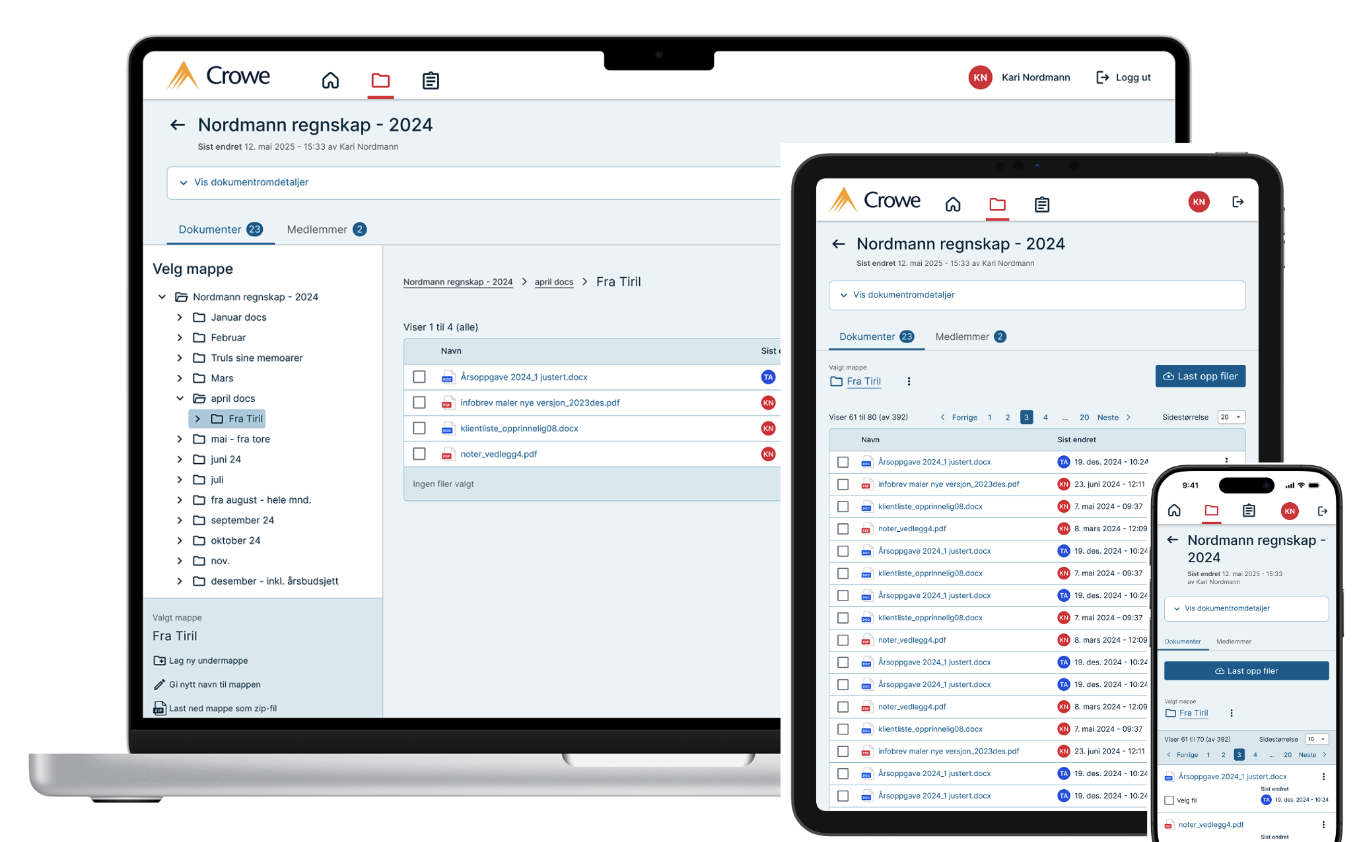
Task: Check the box for noter_vedlegg4.pdf on laptop
Action: click(x=419, y=454)
